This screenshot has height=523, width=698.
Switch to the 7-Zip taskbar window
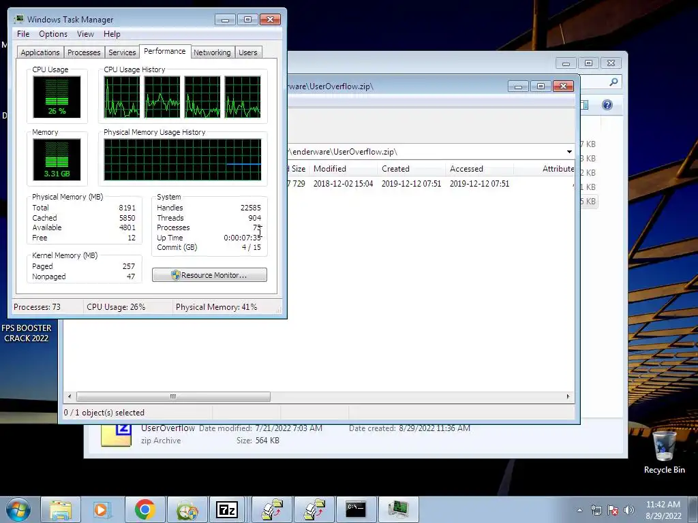pyautogui.click(x=226, y=509)
